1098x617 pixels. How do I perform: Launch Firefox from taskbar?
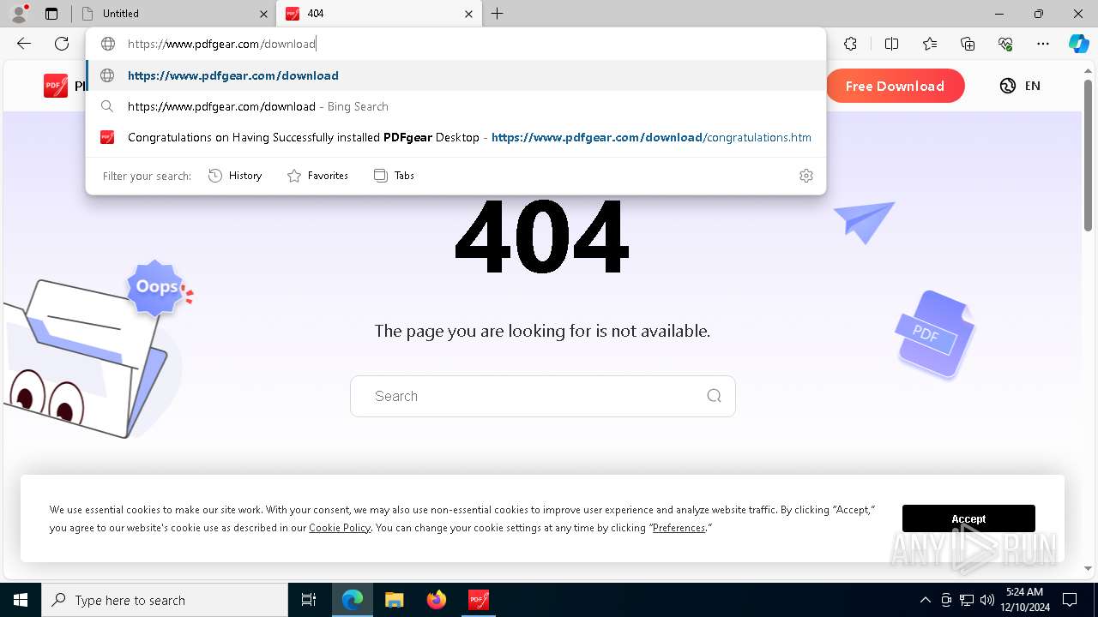(437, 600)
